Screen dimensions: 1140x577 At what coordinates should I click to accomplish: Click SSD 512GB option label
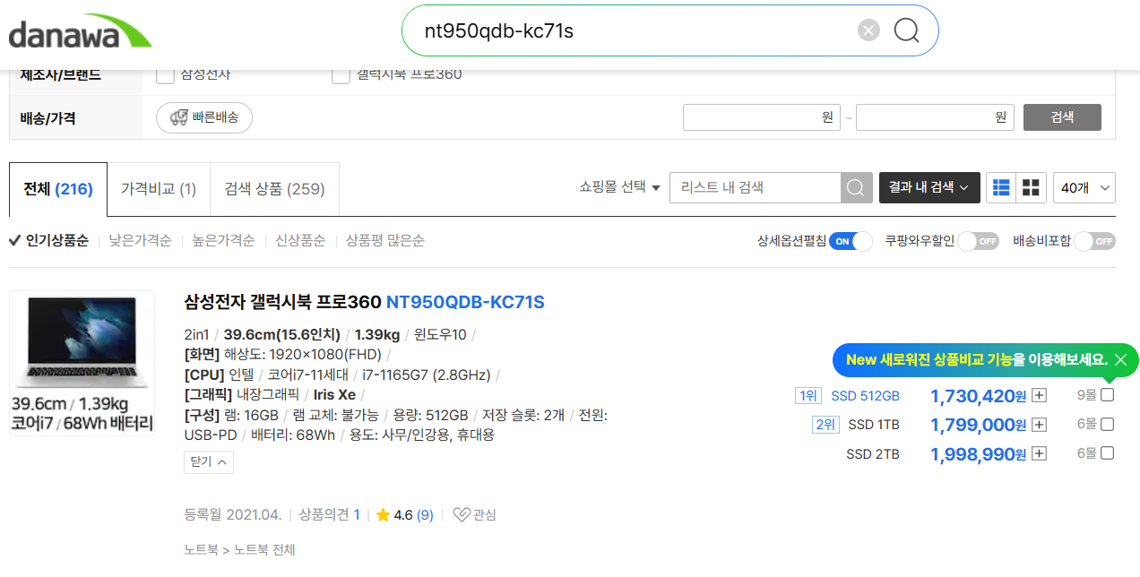(865, 396)
